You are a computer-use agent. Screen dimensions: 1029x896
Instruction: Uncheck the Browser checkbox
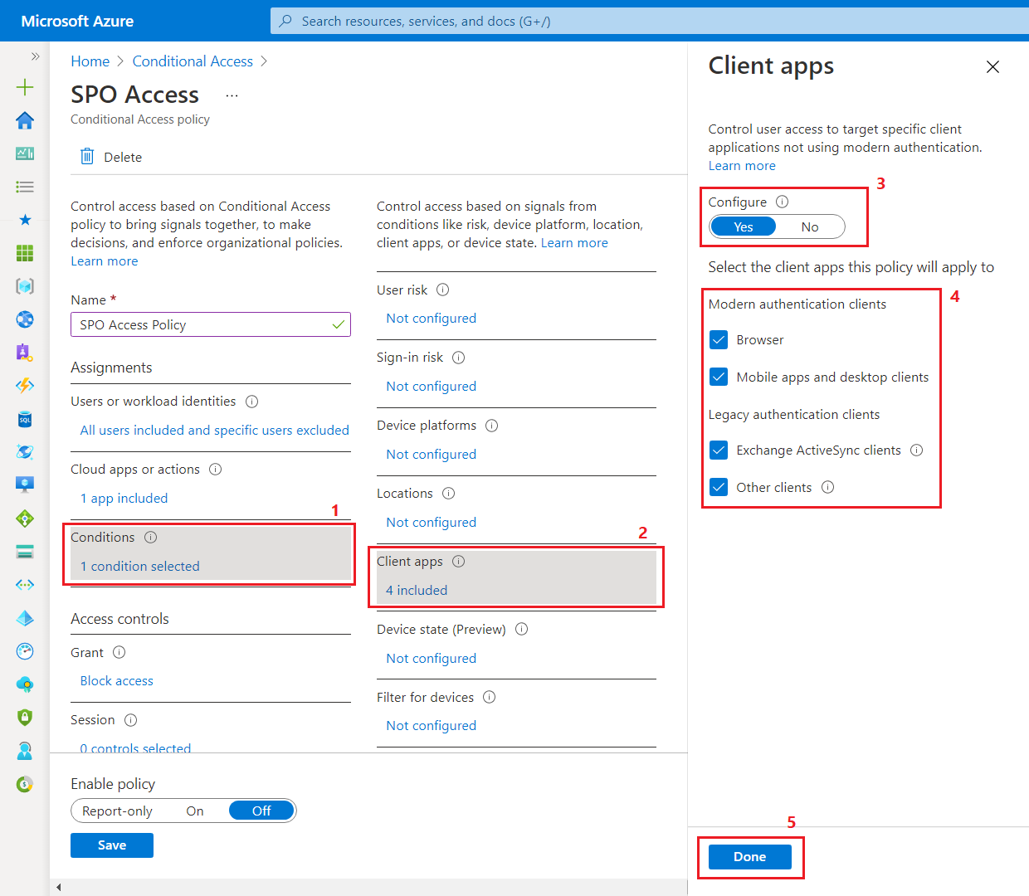click(x=719, y=340)
